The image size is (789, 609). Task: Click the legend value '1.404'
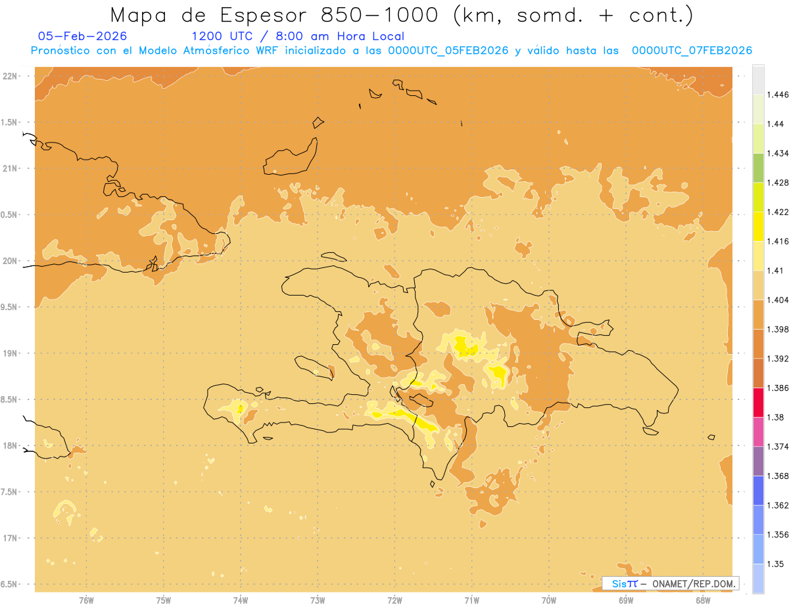(x=778, y=300)
